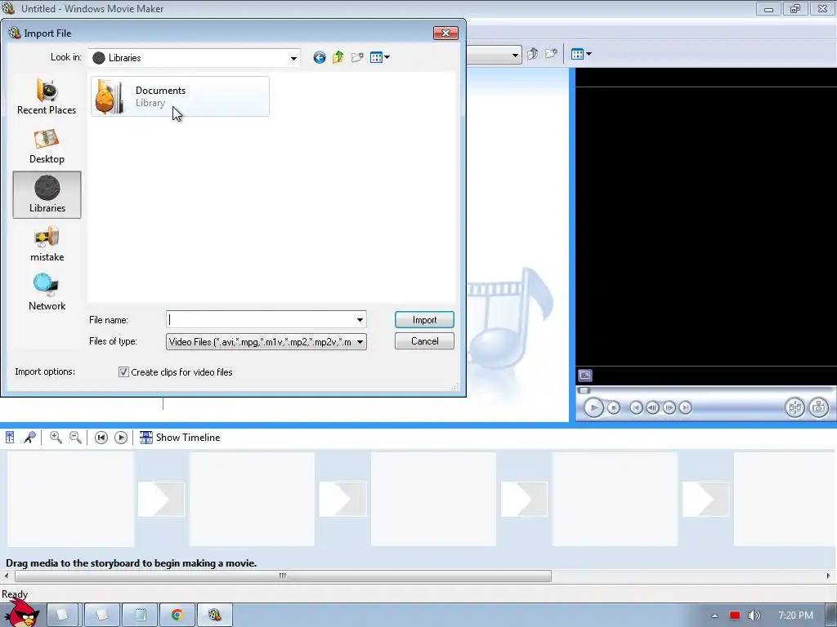Play the preview monitor

pyautogui.click(x=593, y=408)
